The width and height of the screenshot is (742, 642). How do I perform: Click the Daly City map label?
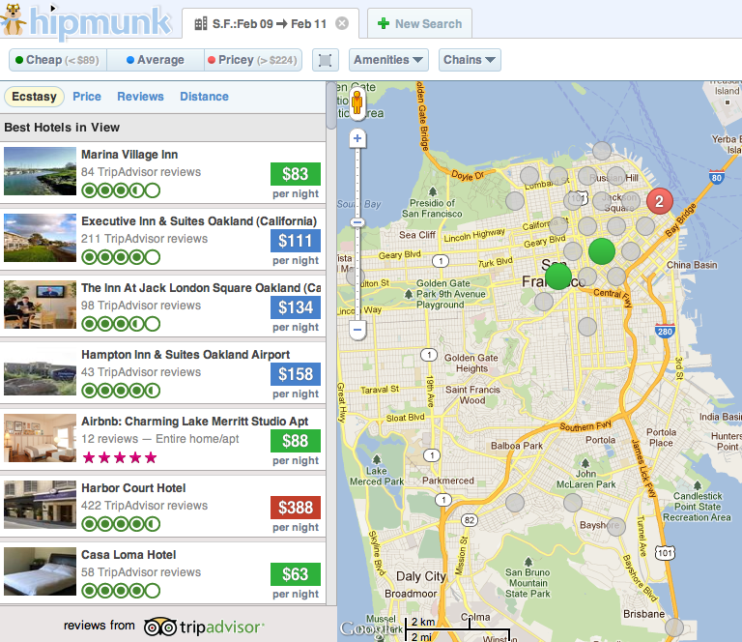click(x=420, y=576)
